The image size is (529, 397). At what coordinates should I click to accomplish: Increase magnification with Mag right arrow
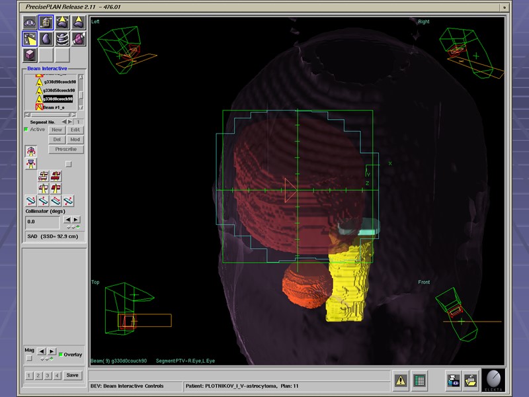click(x=52, y=351)
